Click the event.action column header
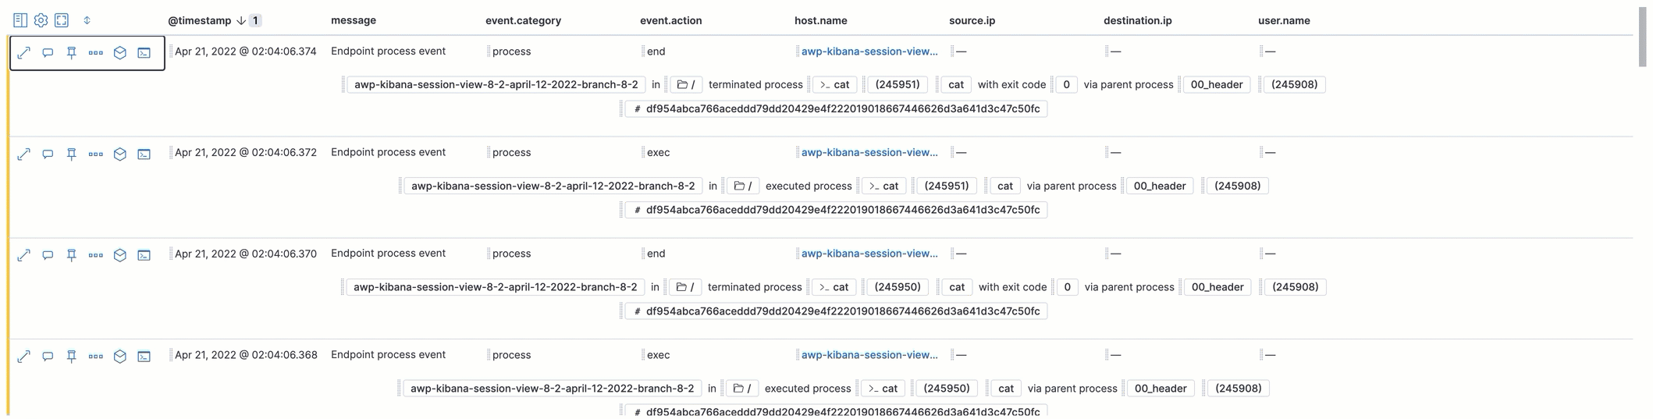Image resolution: width=1653 pixels, height=419 pixels. click(x=670, y=20)
